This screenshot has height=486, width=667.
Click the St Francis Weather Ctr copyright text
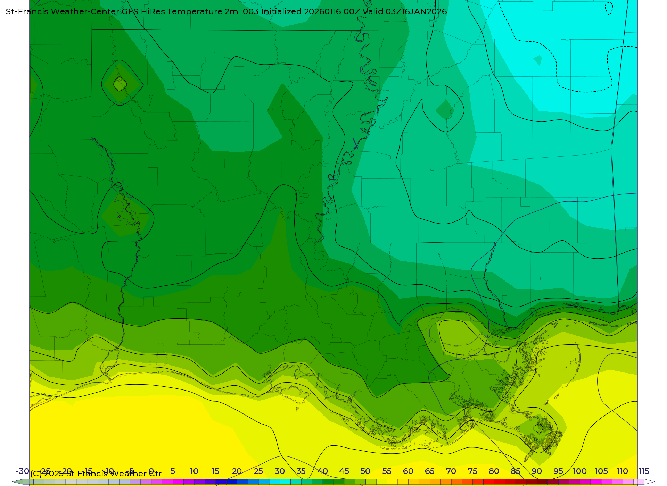pyautogui.click(x=96, y=474)
